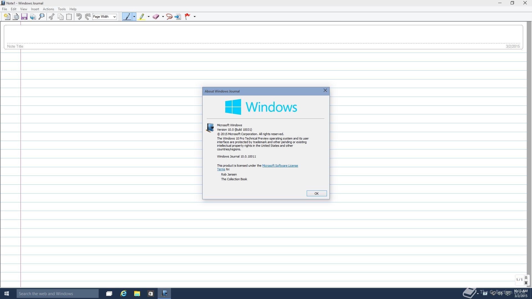Click the taskbar clock showing 3/2/2015
The image size is (532, 299).
point(521,293)
